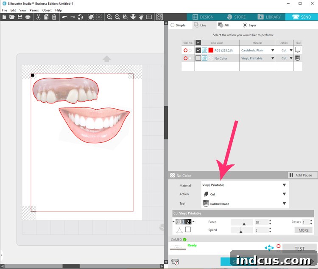Expand the Action Cut dropdown in lower panel
The width and height of the screenshot is (318, 269).
284,194
